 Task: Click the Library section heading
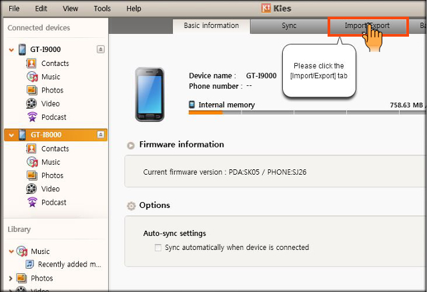click(x=19, y=229)
